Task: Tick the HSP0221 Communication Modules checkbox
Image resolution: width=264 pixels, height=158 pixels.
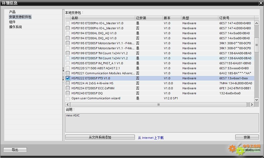Action: point(68,73)
